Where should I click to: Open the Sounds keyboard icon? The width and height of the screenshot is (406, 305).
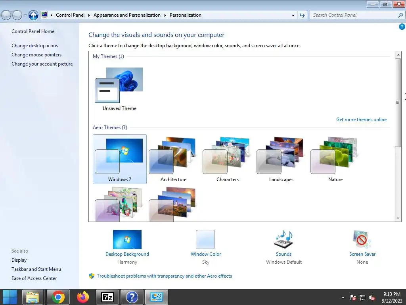coord(283,239)
